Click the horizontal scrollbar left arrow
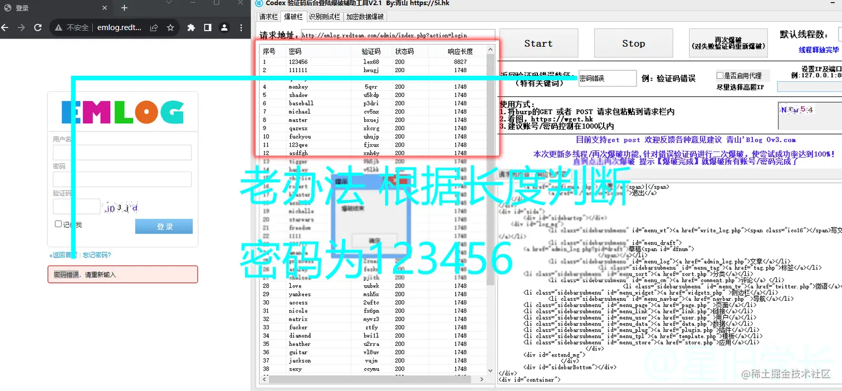Viewport: 842px width, 391px height. 263,379
